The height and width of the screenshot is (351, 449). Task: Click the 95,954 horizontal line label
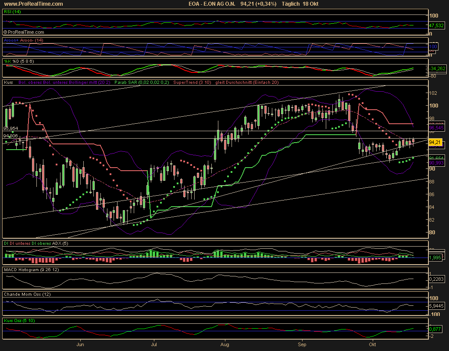(x=11, y=129)
